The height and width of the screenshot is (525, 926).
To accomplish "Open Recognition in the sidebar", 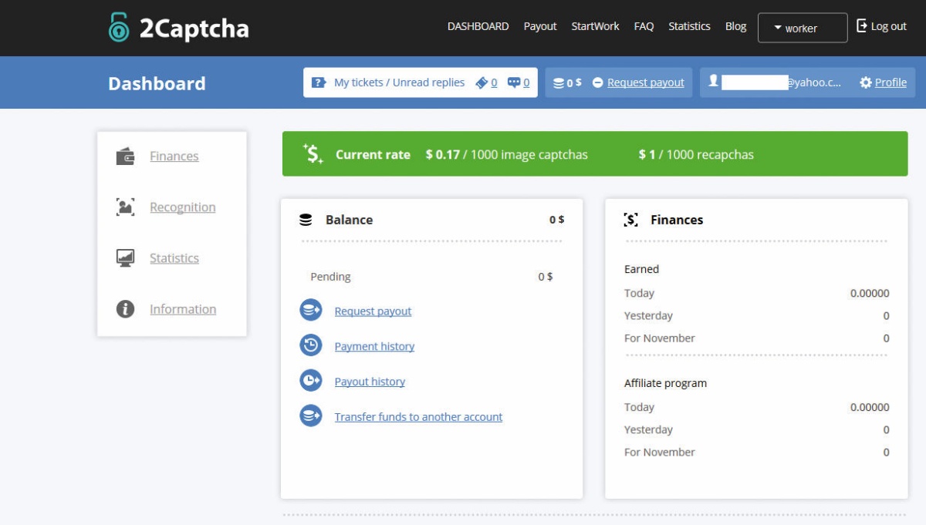I will tap(183, 207).
